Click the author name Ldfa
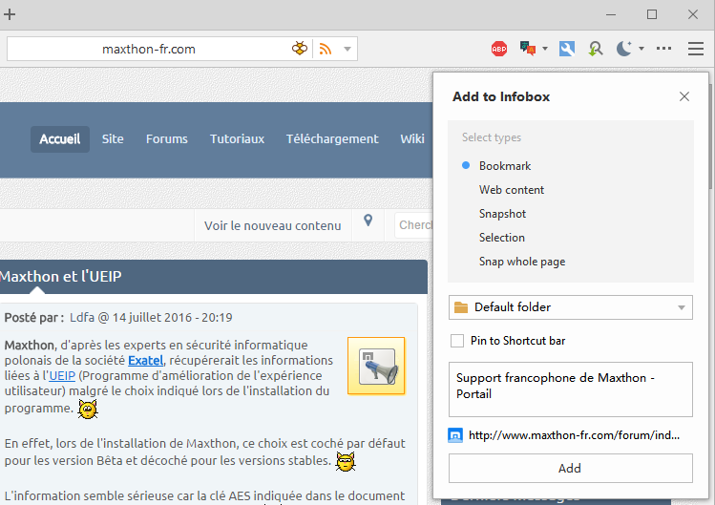 point(82,318)
